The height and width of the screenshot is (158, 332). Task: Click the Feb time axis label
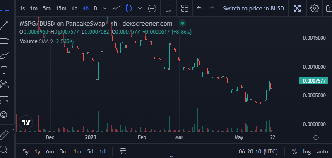click(142, 137)
